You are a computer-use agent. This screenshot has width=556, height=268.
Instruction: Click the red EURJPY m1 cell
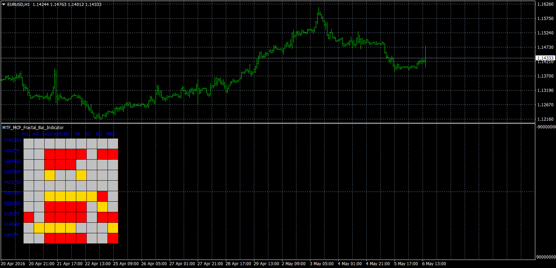pyautogui.click(x=29, y=217)
